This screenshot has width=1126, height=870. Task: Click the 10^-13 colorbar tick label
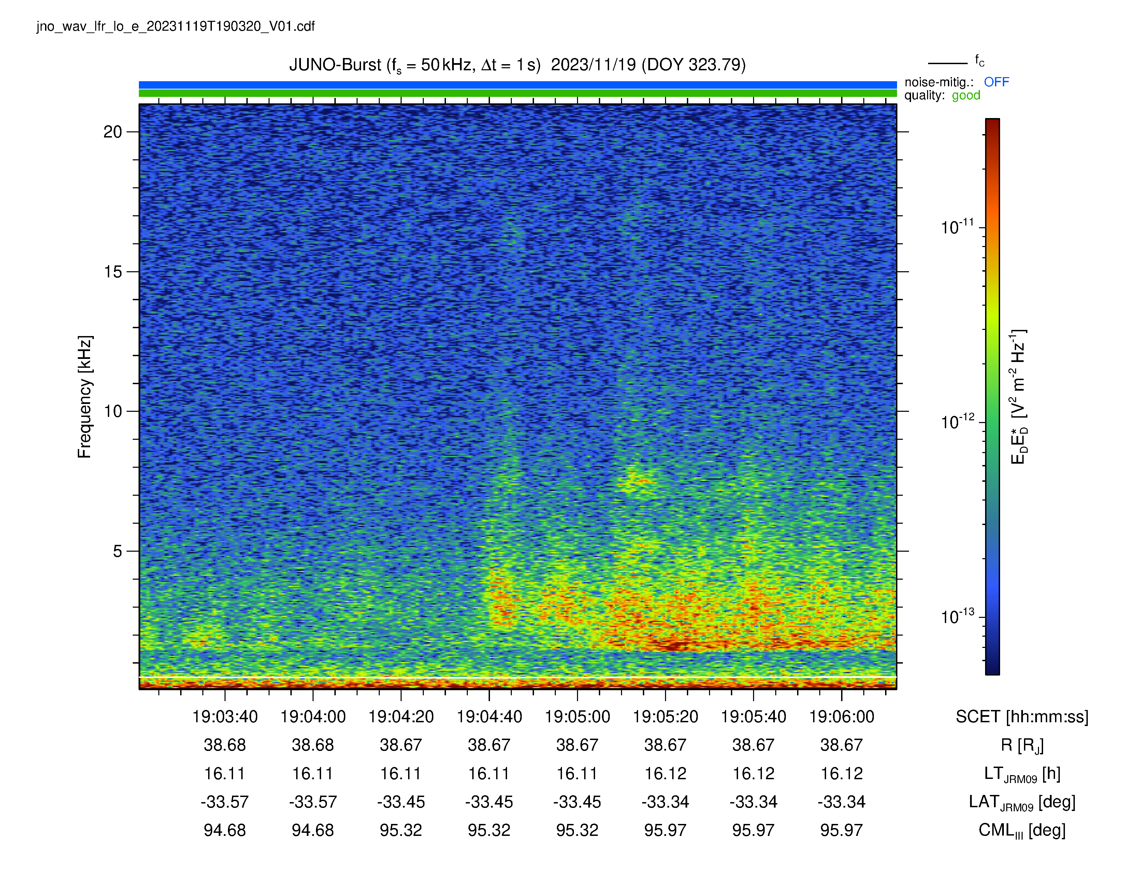point(957,617)
